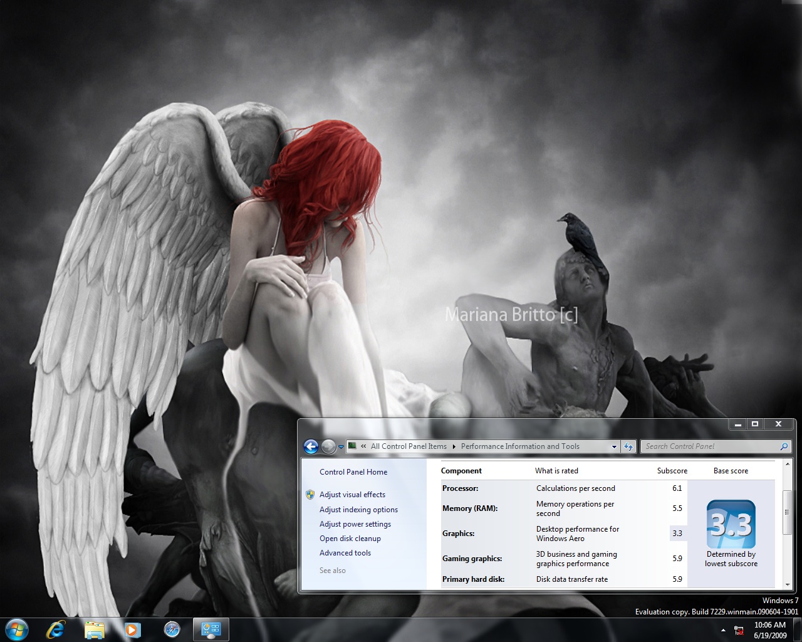The image size is (802, 642).
Task: Click the See also heading
Action: [x=332, y=571]
